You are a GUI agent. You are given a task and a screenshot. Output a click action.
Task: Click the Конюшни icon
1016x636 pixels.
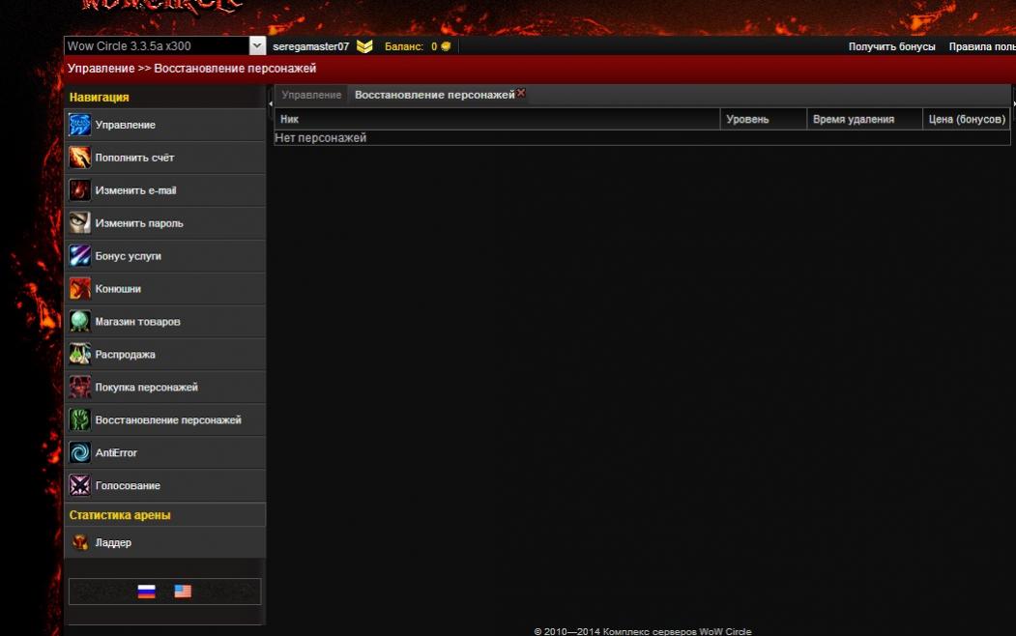click(x=80, y=289)
